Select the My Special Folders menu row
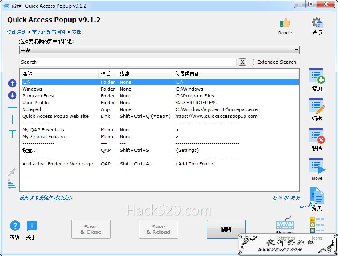 coord(160,137)
